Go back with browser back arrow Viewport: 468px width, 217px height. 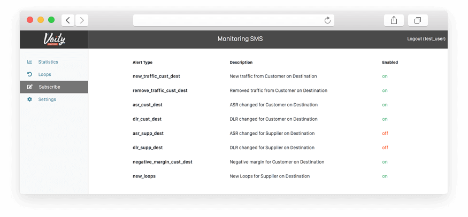point(68,20)
